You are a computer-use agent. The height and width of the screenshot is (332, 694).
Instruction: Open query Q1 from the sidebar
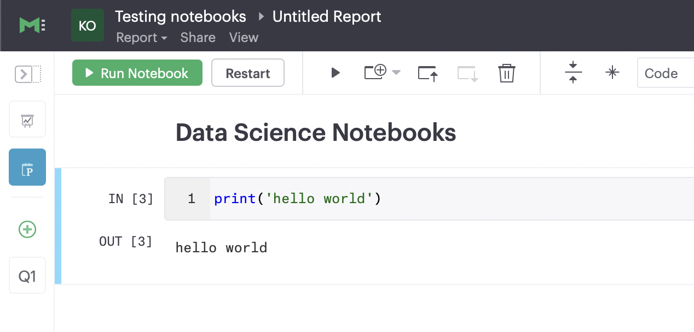click(x=27, y=275)
